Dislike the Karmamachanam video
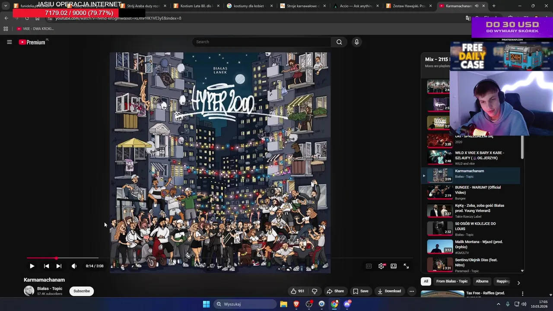 point(315,291)
